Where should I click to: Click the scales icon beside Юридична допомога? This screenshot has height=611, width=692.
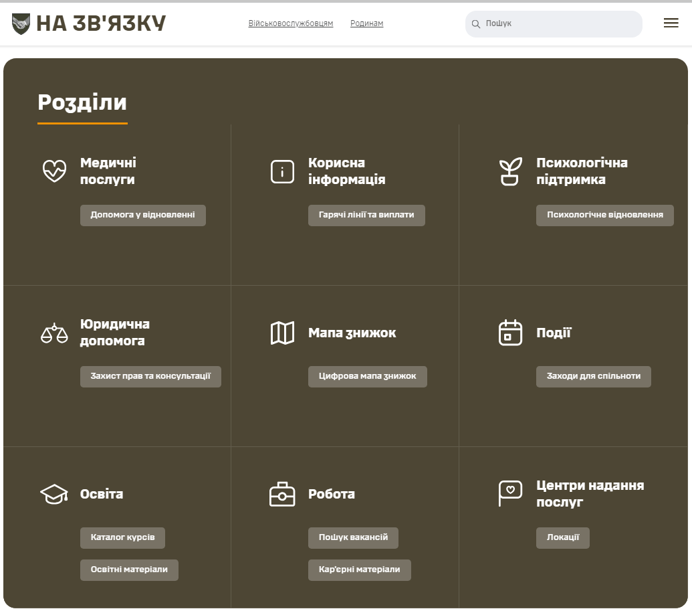tap(53, 332)
